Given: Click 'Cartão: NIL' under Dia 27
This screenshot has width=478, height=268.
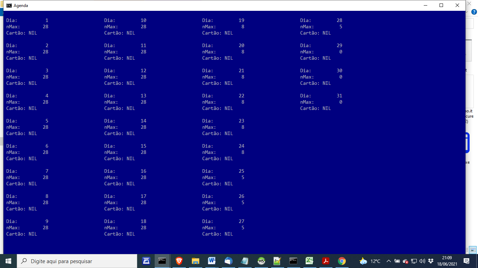Looking at the screenshot, I should pos(218,234).
